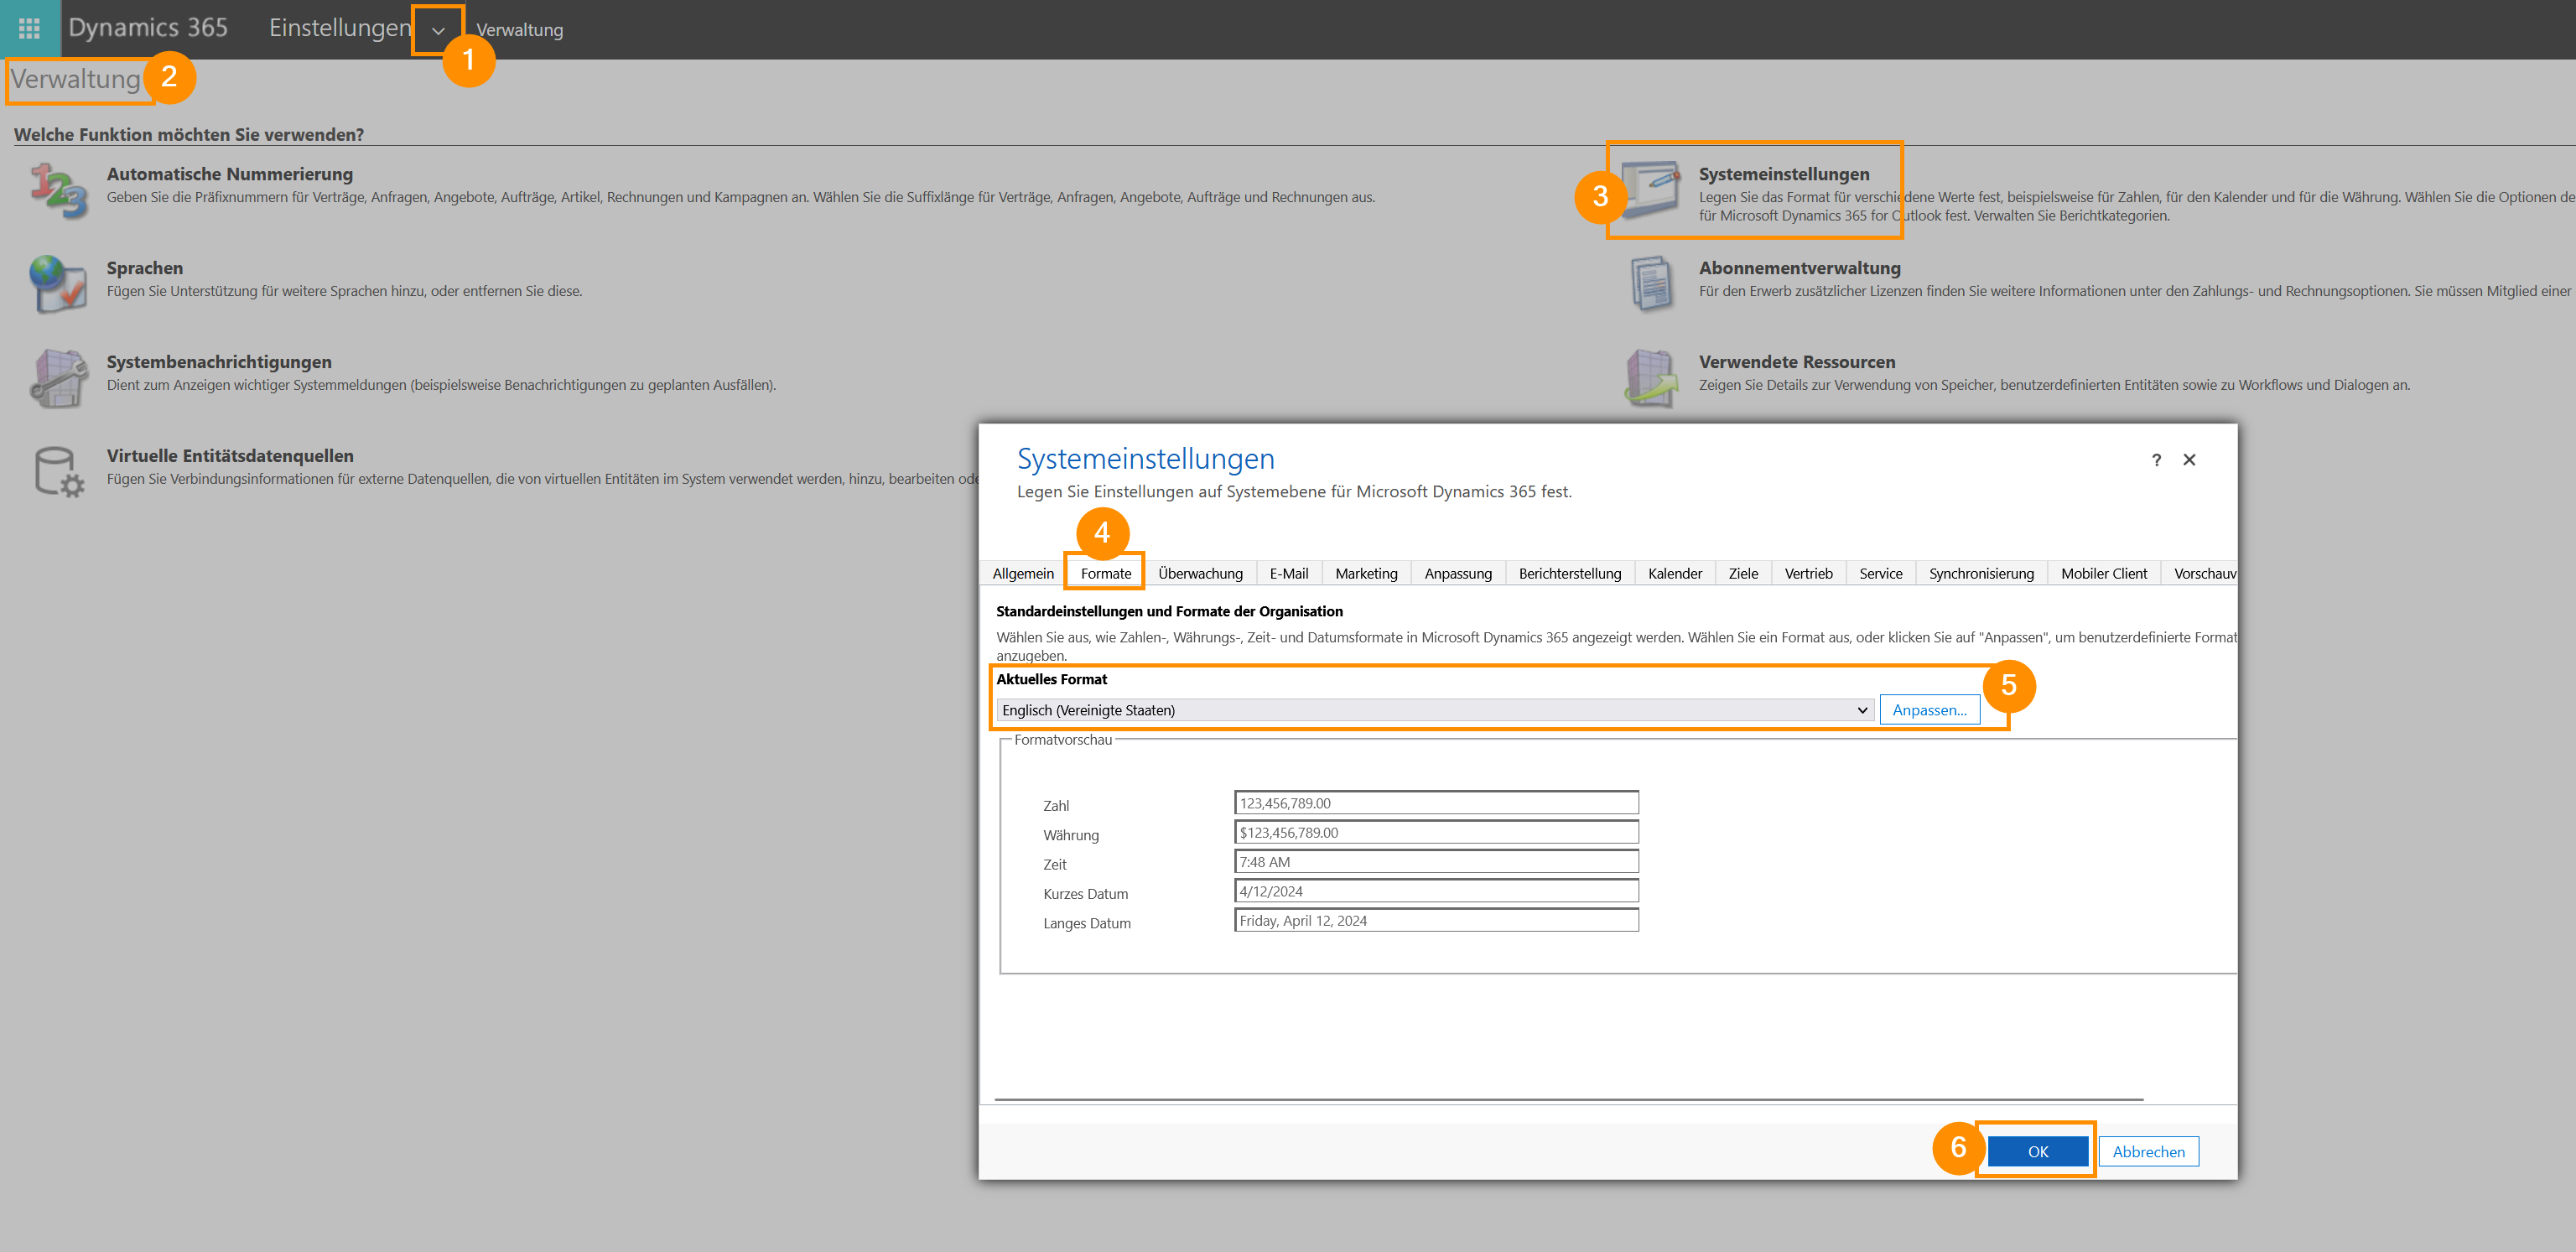Click the Verwendete Ressourcen icon

tap(1650, 378)
